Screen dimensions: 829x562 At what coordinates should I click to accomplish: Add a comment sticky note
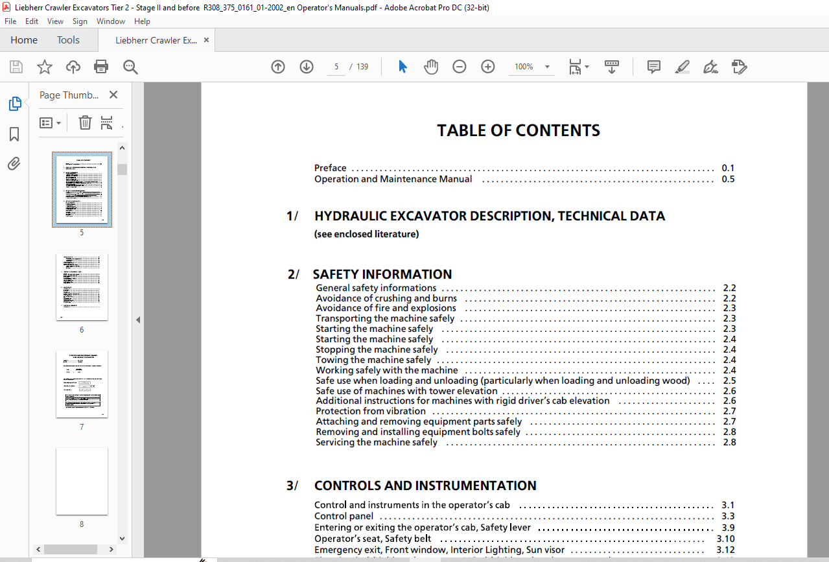click(x=654, y=67)
